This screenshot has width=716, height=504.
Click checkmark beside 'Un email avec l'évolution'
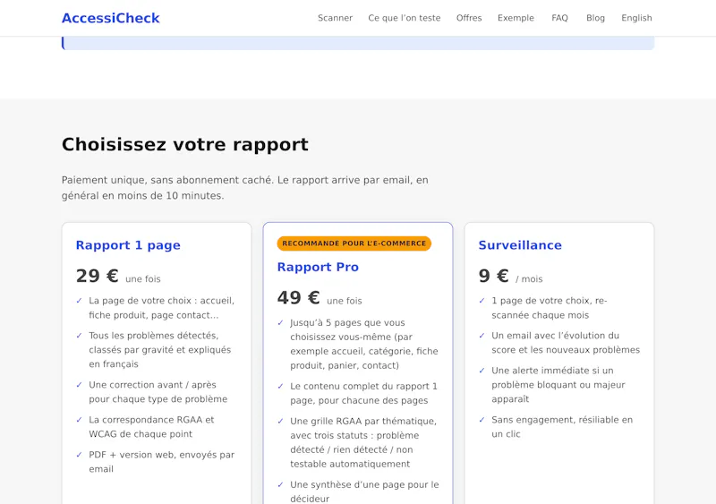tap(482, 336)
